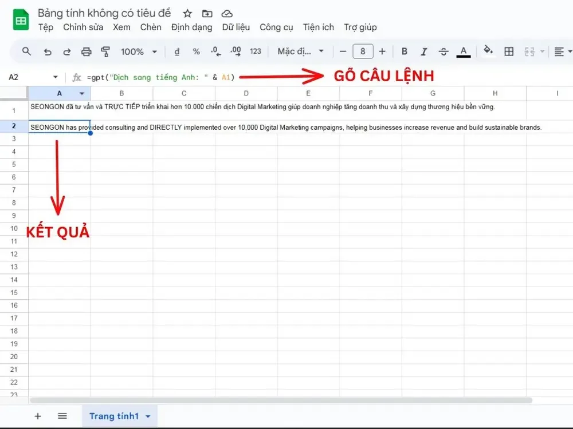Viewport: 573px width, 429px height.
Task: Click cell A2 with English SEONGON translation
Action: 59,126
